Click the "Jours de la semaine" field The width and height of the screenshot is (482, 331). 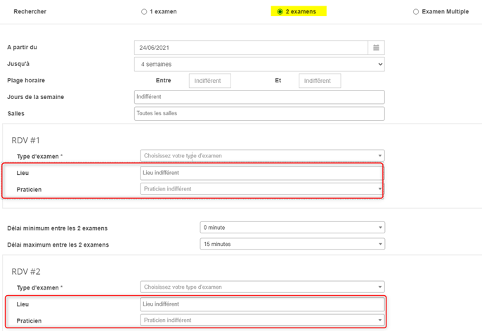(x=259, y=97)
